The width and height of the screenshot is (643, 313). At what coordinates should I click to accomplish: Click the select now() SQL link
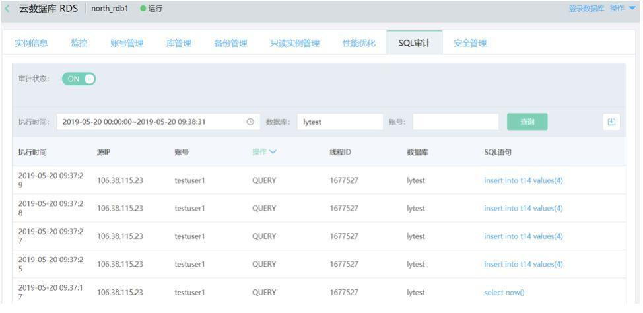click(x=504, y=293)
